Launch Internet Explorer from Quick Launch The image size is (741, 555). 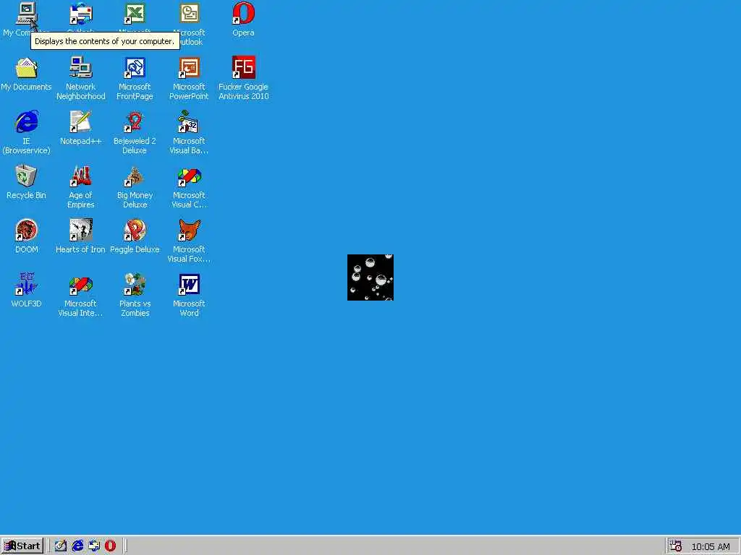click(x=77, y=546)
